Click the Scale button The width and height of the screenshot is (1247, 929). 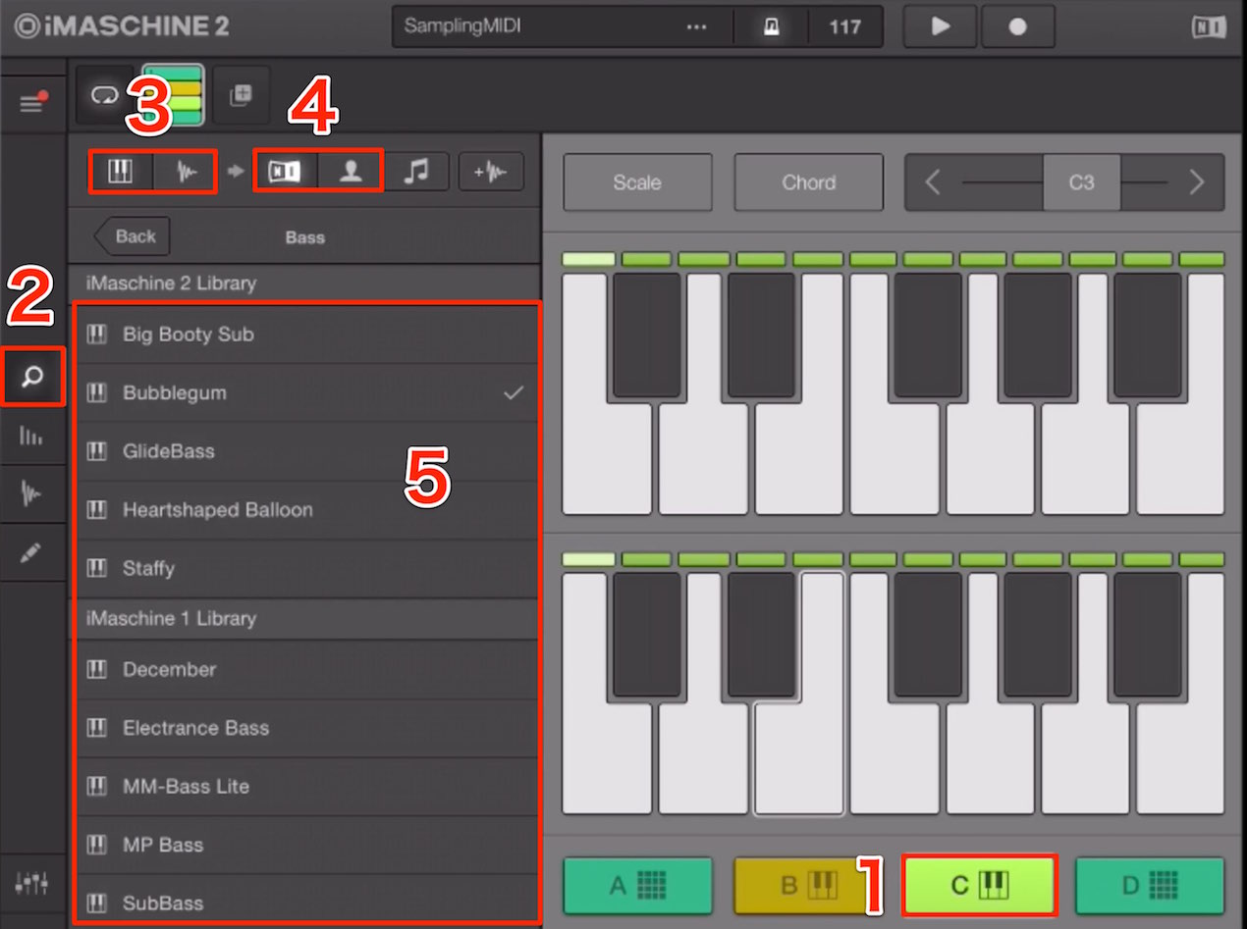(x=637, y=182)
